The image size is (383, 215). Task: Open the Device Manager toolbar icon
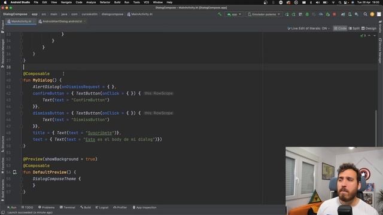(349, 14)
